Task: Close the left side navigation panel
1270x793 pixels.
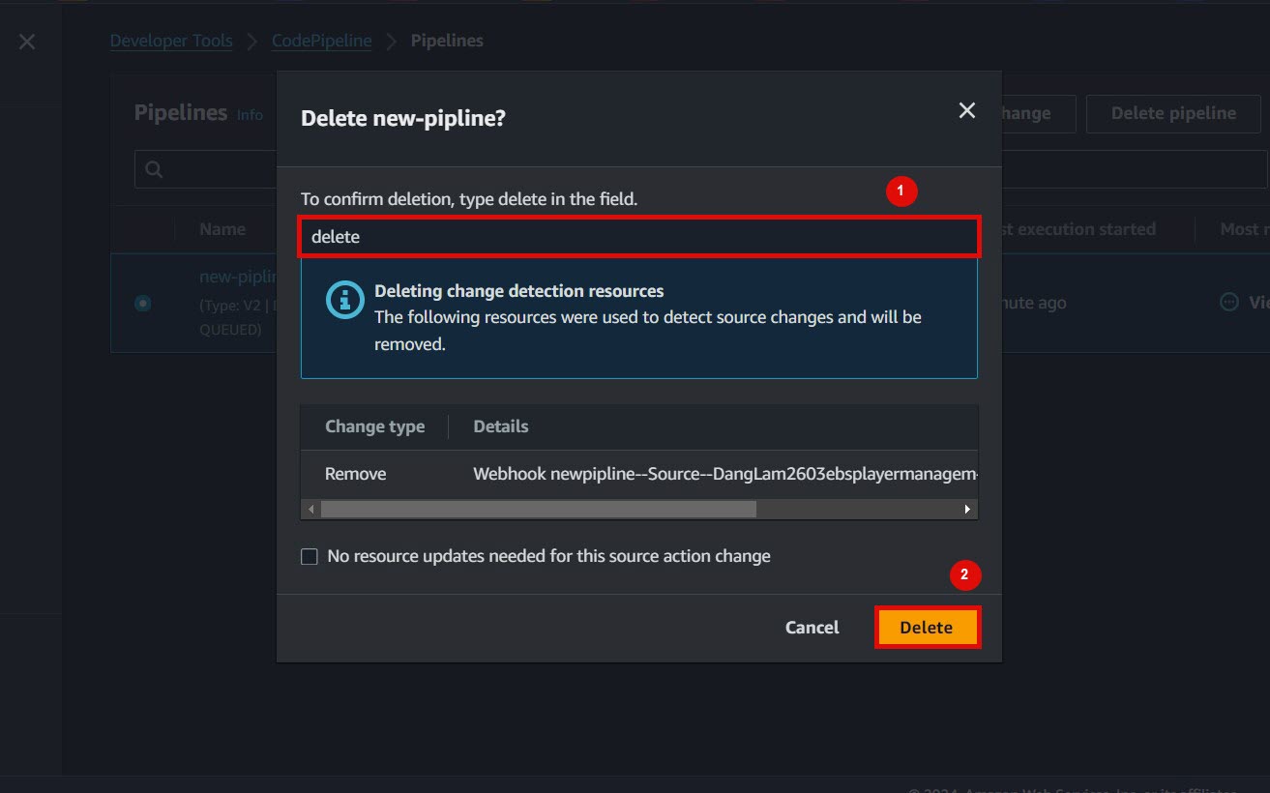Action: point(27,42)
